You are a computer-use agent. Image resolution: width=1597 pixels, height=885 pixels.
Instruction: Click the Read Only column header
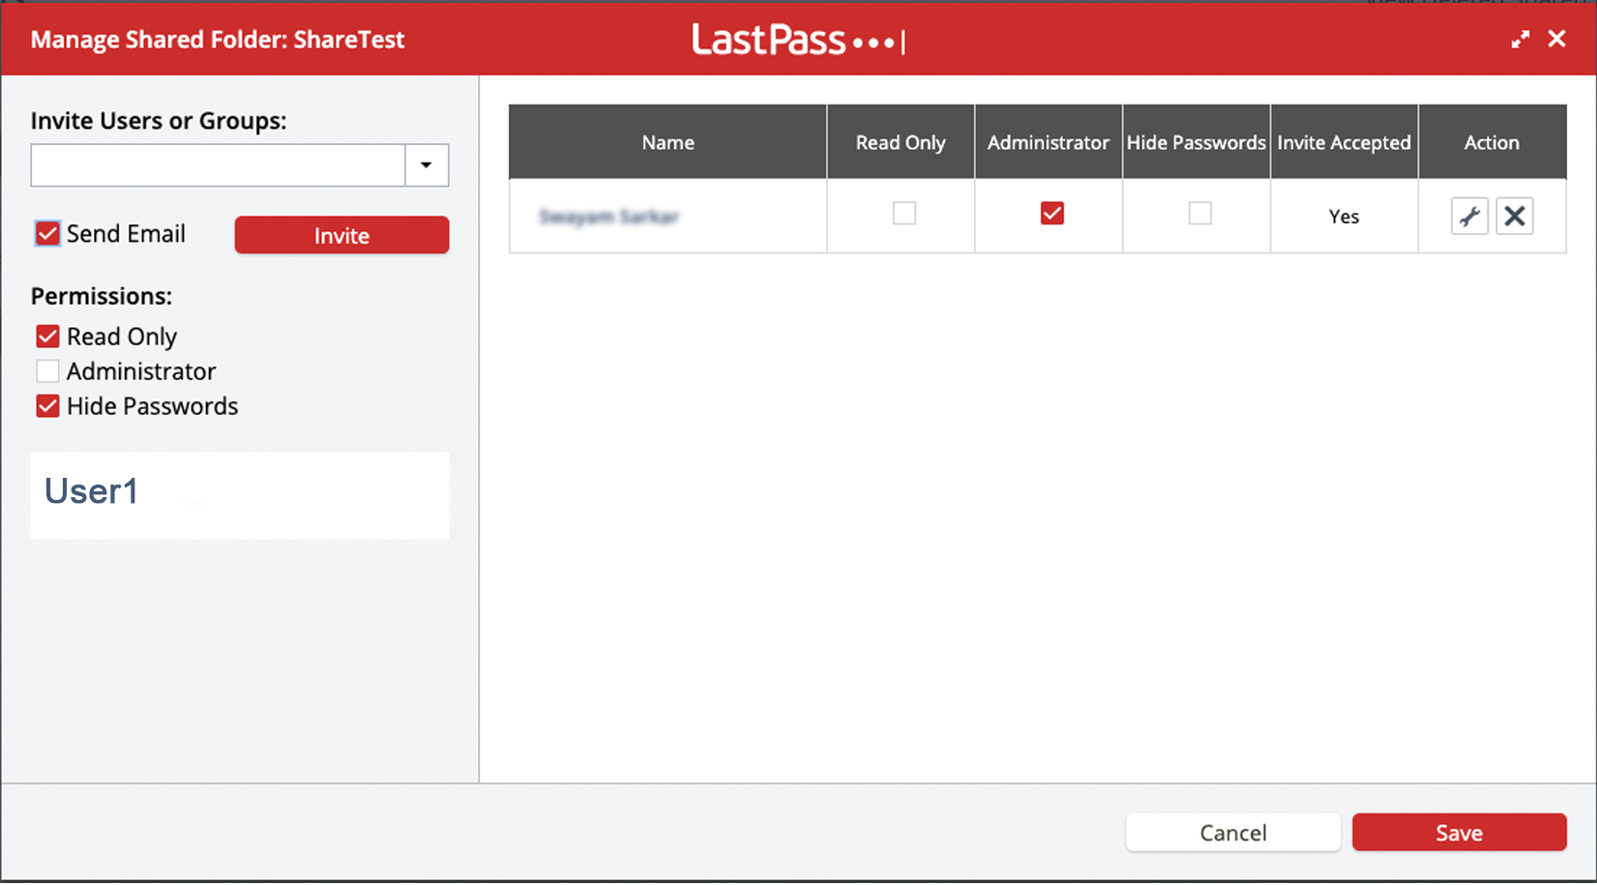901,142
